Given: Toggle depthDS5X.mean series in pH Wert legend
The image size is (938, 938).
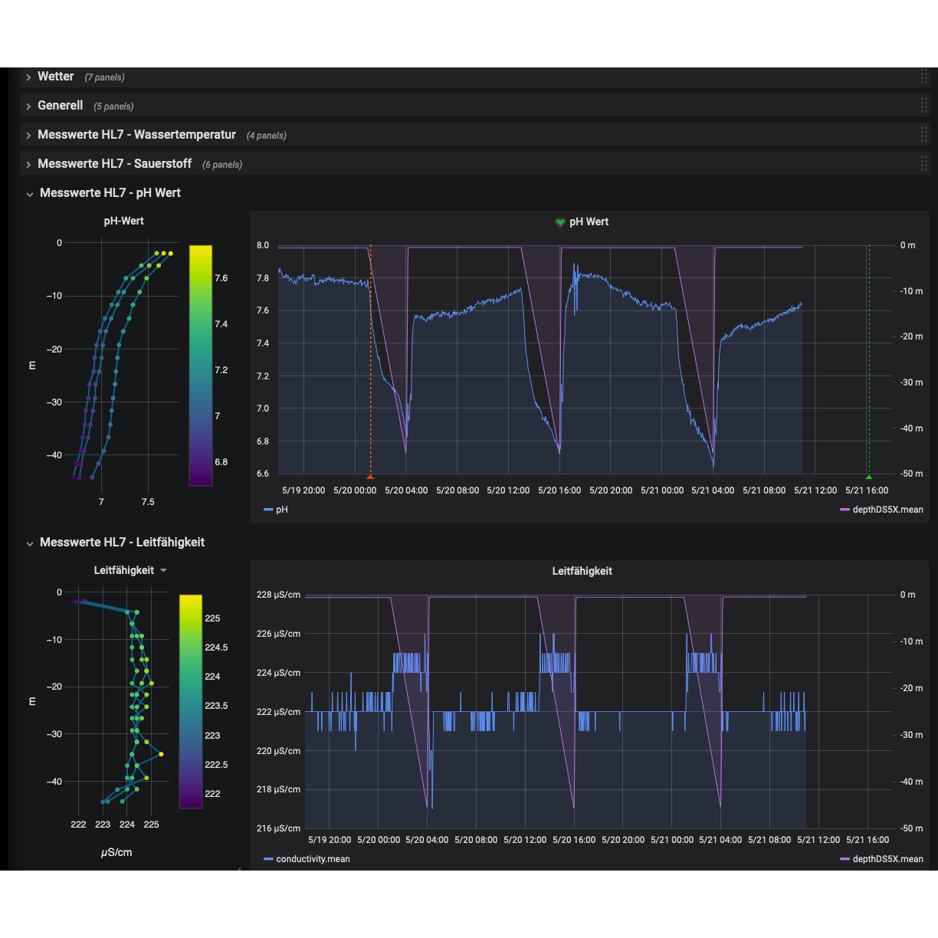Looking at the screenshot, I should click(x=887, y=510).
